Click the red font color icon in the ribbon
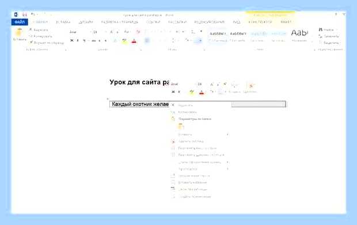 tap(134, 41)
